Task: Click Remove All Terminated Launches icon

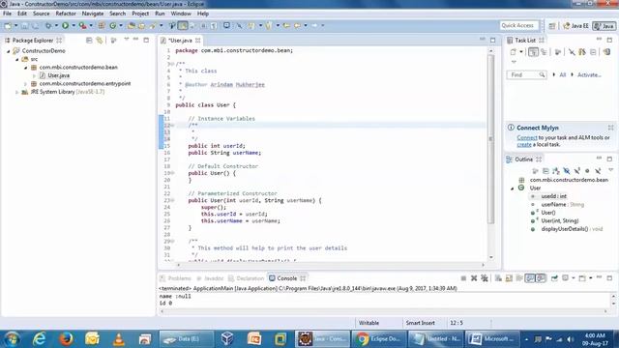Action: pos(485,278)
